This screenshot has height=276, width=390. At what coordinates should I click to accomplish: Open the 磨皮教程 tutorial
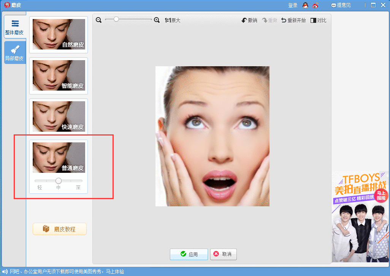pyautogui.click(x=60, y=229)
